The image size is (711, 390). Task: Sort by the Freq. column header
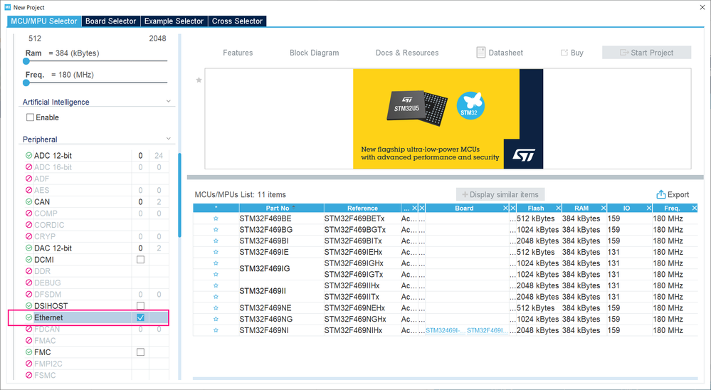672,208
